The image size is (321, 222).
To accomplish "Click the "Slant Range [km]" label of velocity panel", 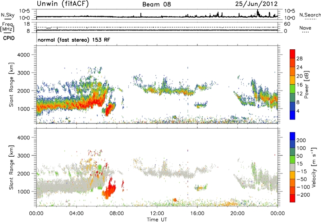I will [x=11, y=168].
